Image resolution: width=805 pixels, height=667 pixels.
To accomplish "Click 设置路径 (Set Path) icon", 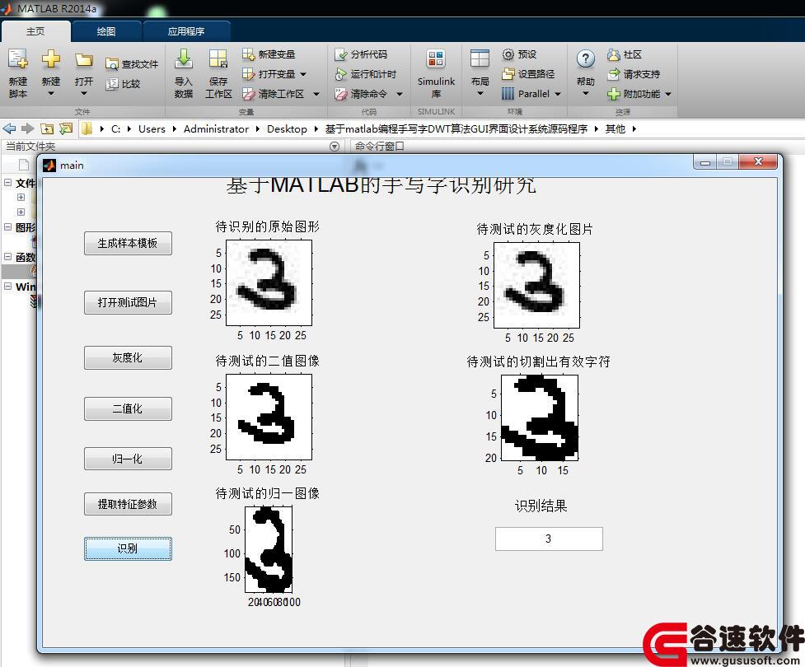I will coord(508,74).
